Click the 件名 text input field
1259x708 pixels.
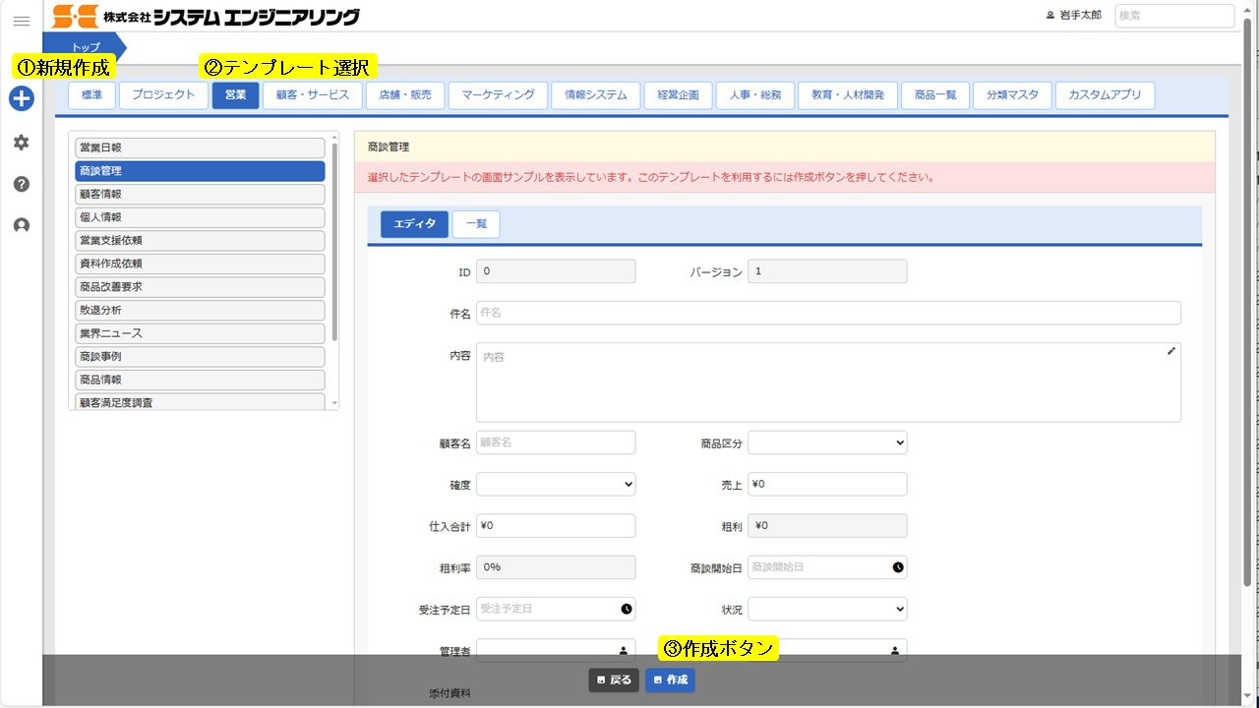click(828, 313)
